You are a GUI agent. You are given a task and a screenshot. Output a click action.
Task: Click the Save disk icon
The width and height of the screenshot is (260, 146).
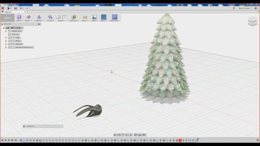click(15, 8)
